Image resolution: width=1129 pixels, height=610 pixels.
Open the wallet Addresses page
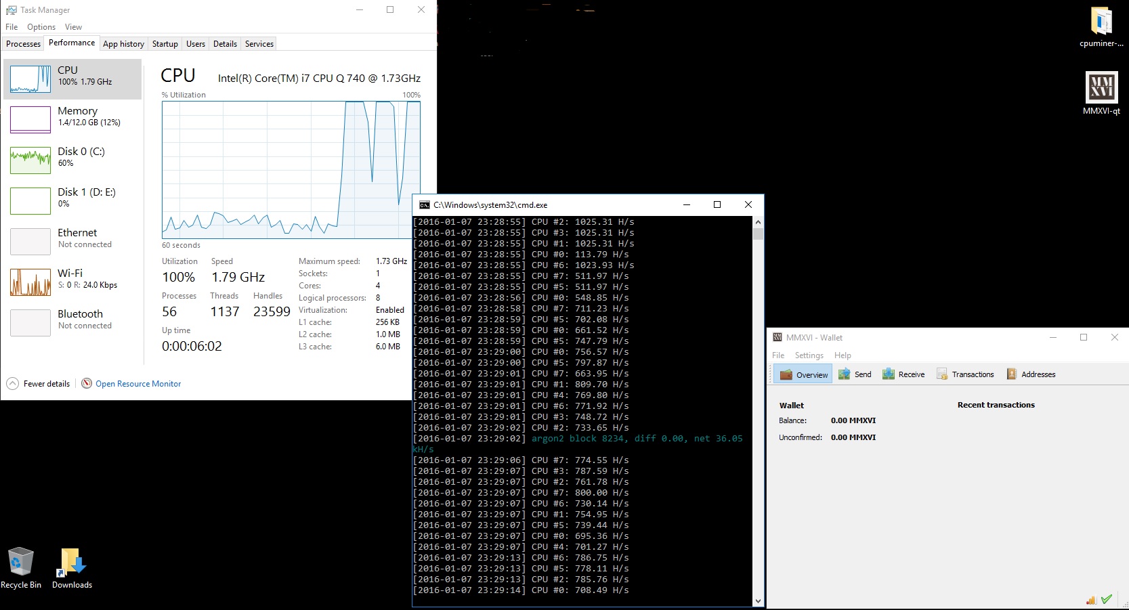click(1031, 374)
